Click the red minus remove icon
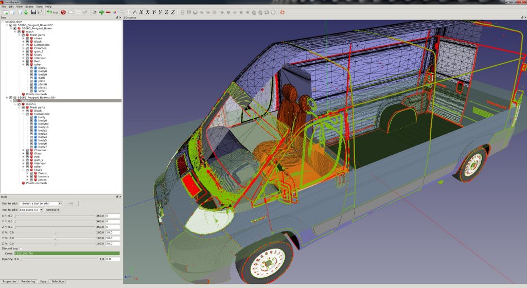Viewport: 527px width, 288px height. (108, 12)
